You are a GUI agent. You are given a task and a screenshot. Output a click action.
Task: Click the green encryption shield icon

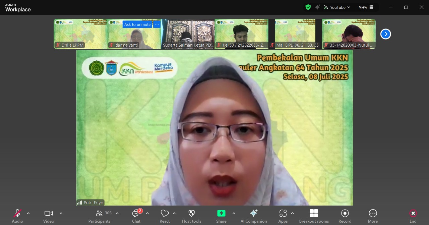pos(308,7)
